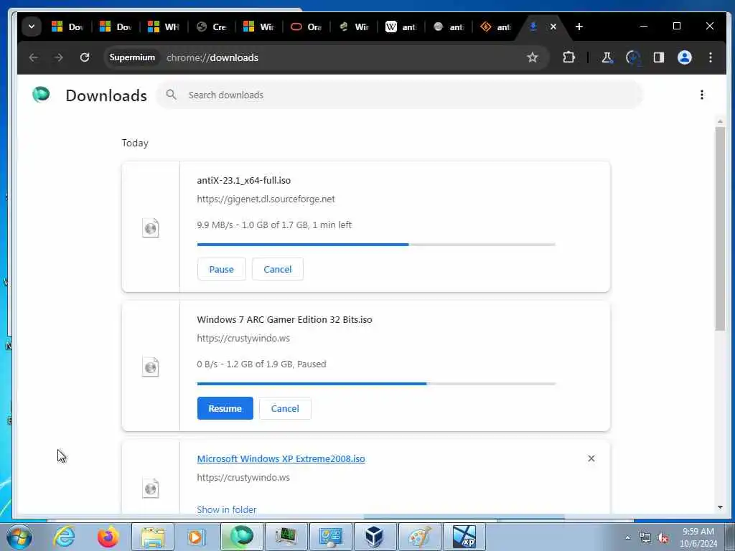The height and width of the screenshot is (551, 735).
Task: Switch to the second 'Dov' Microsoft tab
Action: pyautogui.click(x=116, y=27)
